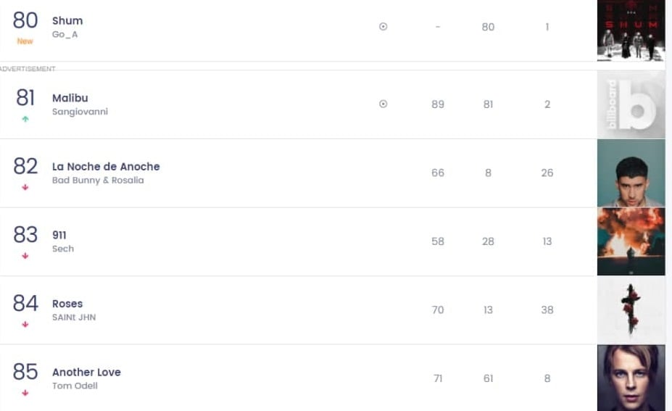The image size is (672, 411).
Task: Click red down arrow under rank 82
Action: 25,187
